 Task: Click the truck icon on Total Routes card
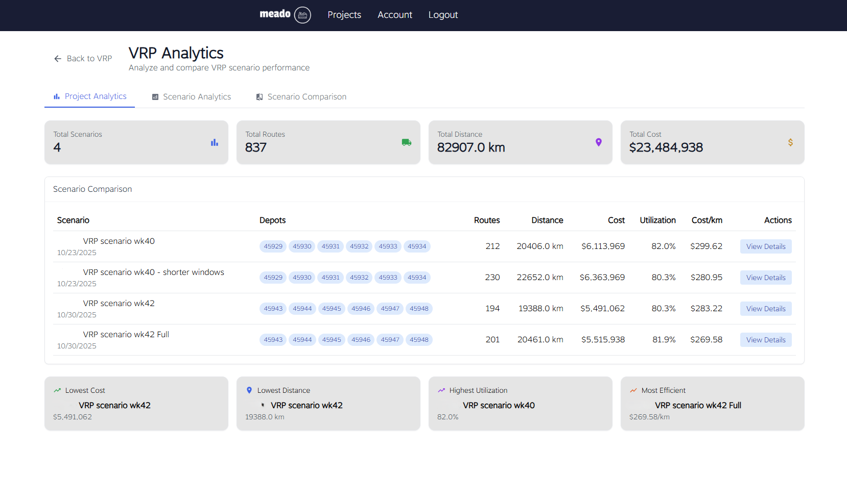tap(406, 142)
